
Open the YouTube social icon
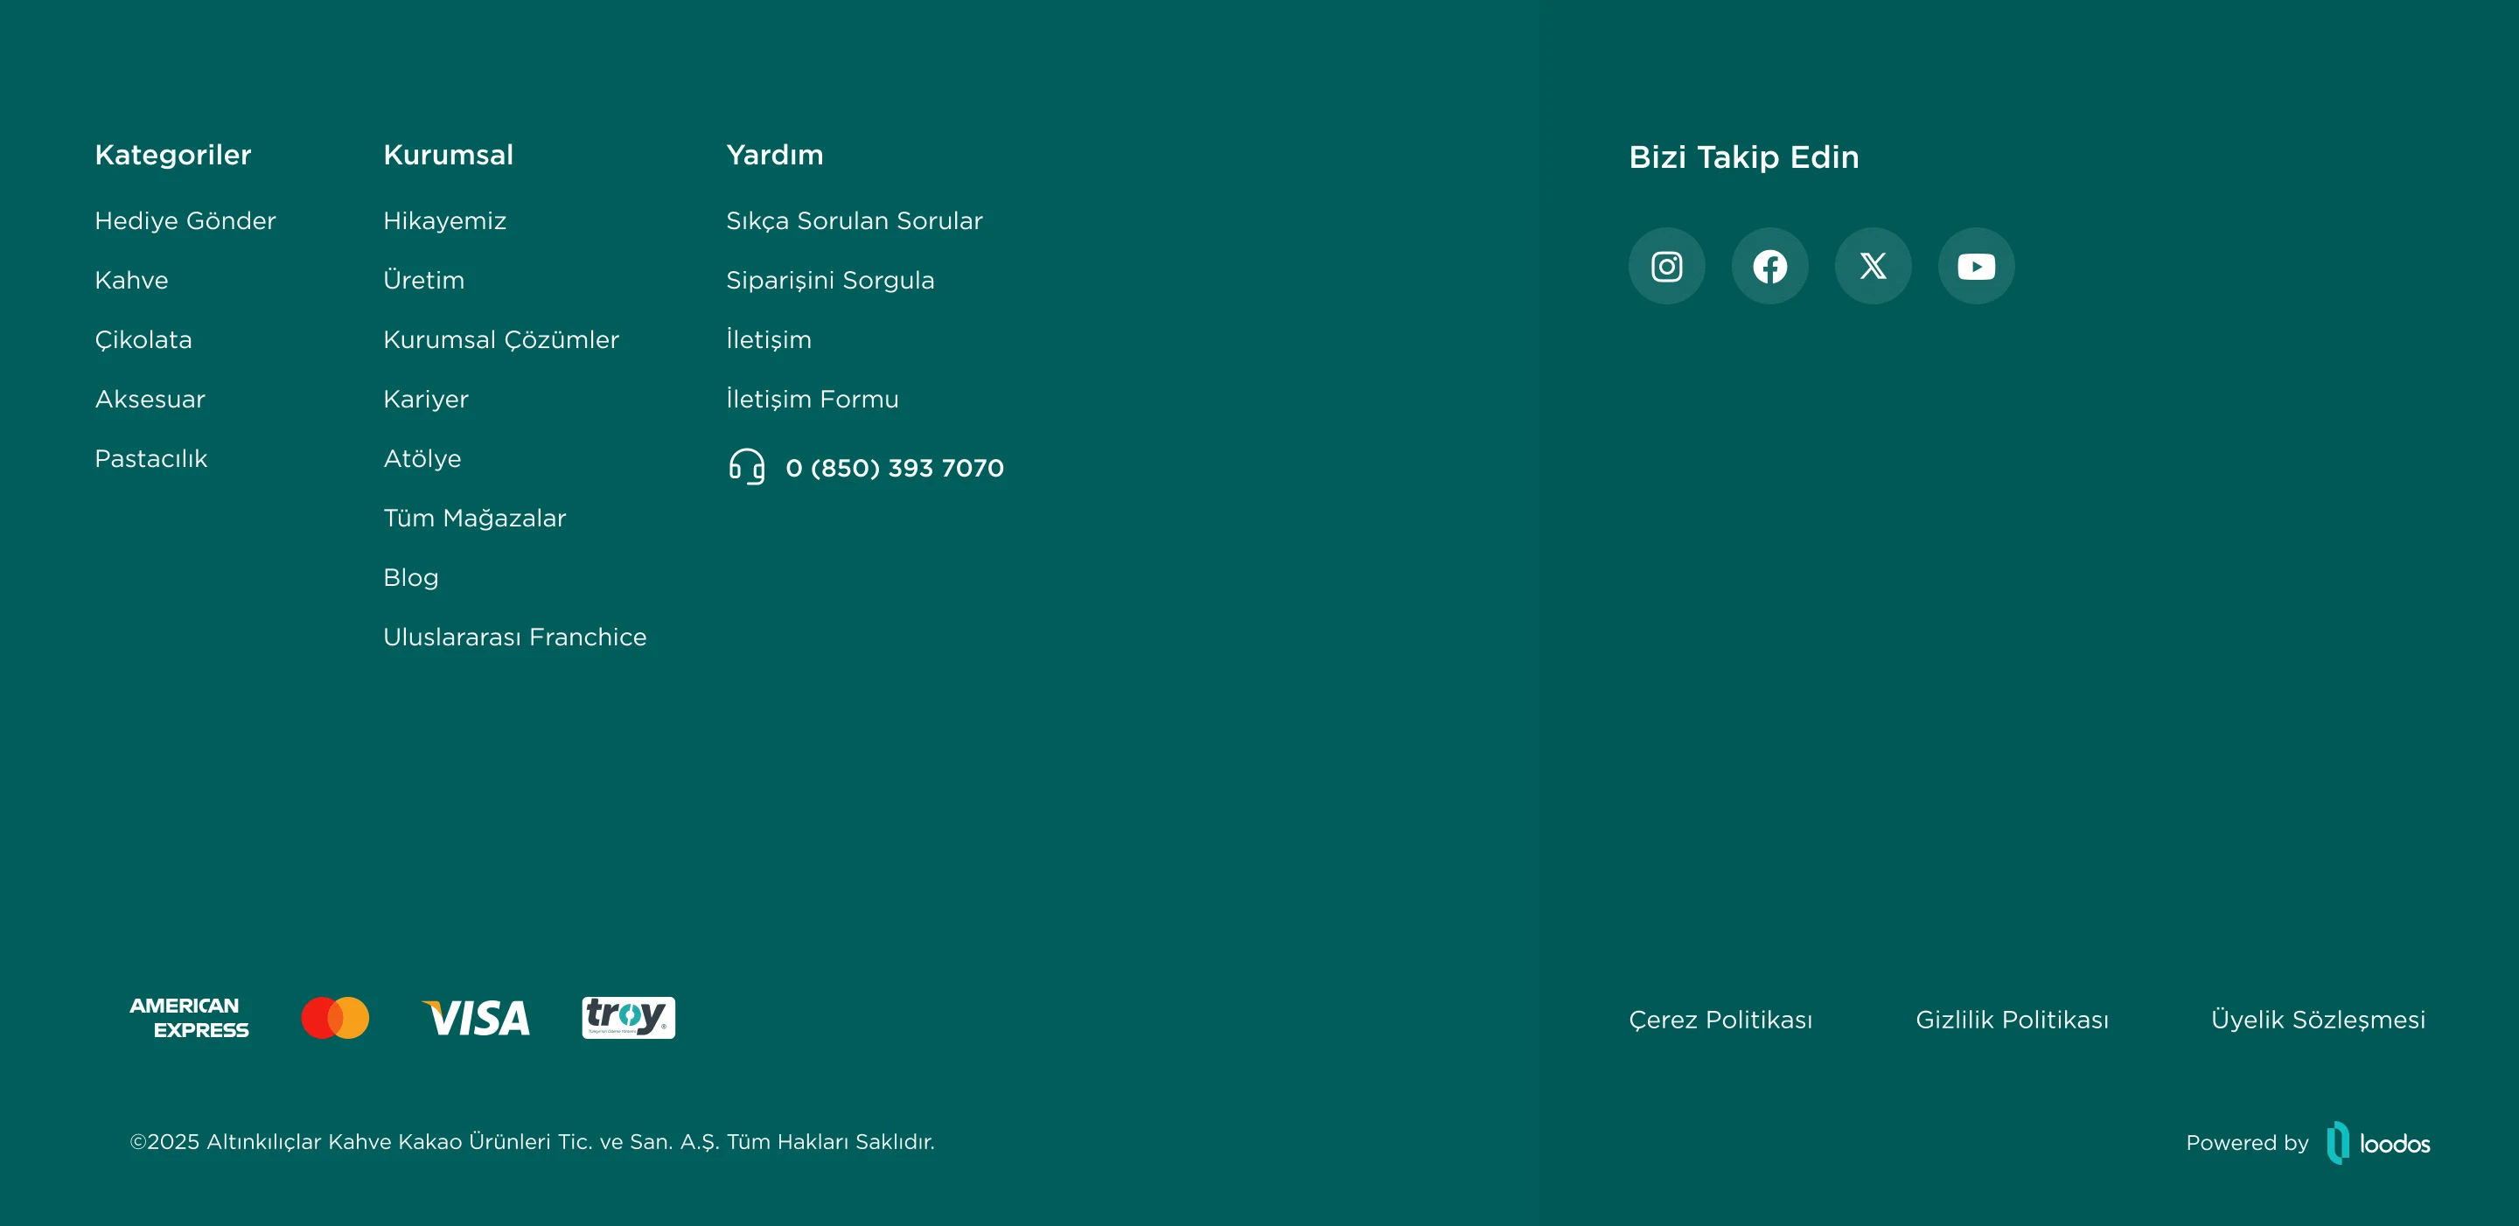tap(1977, 266)
